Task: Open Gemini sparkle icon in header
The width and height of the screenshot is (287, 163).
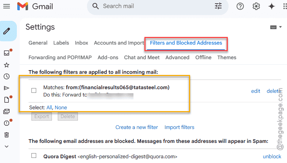Action: (x=272, y=6)
